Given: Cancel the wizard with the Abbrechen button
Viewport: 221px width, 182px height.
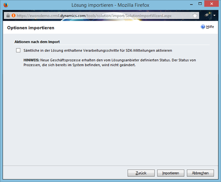Looking at the screenshot, I should point(200,173).
